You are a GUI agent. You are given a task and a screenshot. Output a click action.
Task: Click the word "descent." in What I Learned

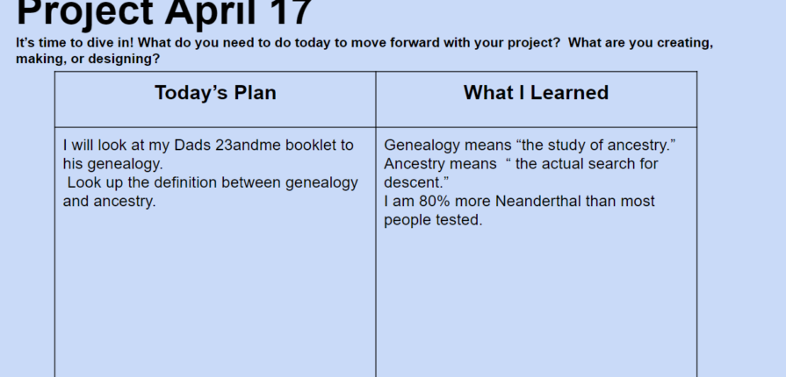pos(416,182)
